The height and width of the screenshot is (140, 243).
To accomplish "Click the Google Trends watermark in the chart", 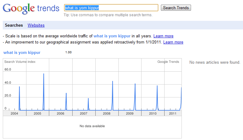I will 168,62.
